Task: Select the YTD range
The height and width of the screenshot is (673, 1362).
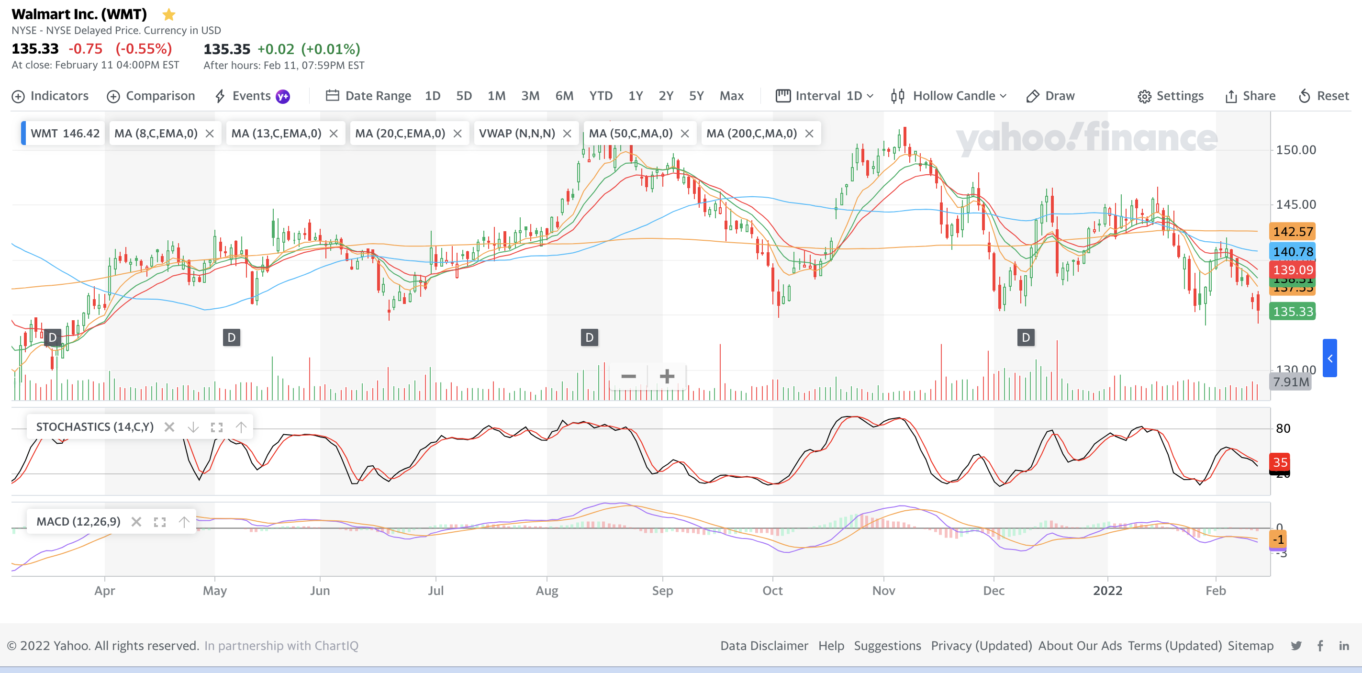Action: [601, 96]
